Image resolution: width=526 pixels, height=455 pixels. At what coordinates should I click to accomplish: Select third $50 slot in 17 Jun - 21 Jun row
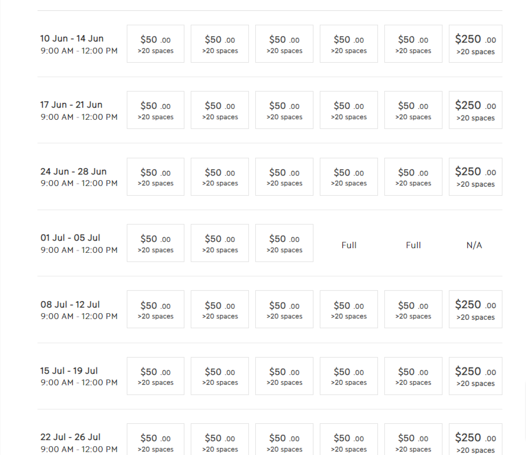(x=284, y=110)
